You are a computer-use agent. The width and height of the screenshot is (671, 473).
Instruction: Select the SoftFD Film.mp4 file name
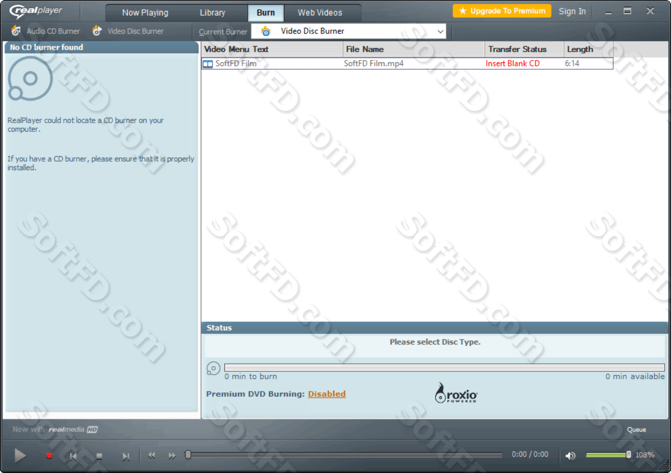coord(374,64)
